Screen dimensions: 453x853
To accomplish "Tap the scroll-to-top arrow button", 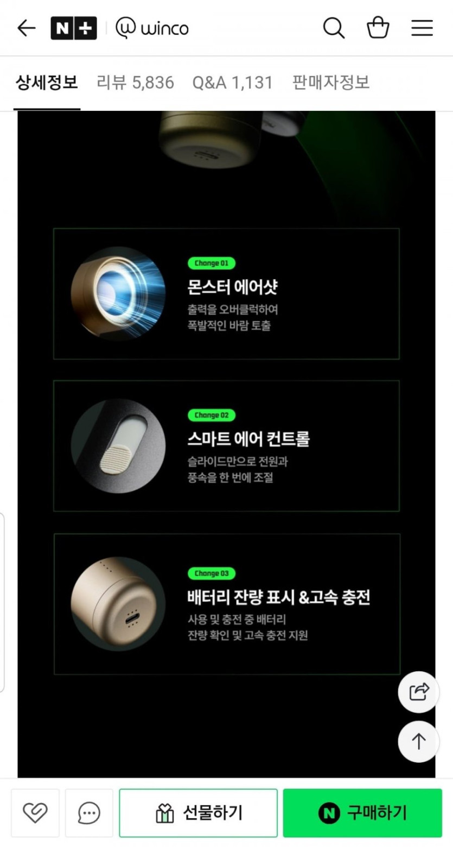I will click(419, 742).
